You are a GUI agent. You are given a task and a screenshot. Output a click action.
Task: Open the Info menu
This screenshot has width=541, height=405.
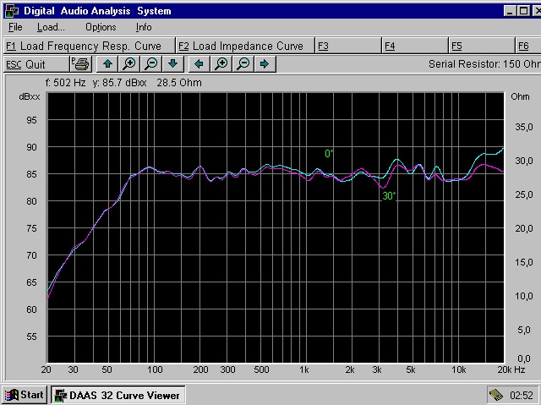pos(144,27)
